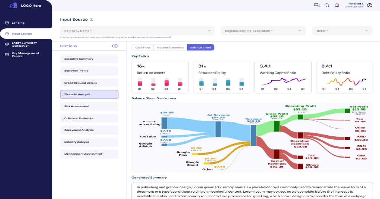The width and height of the screenshot is (380, 199).
Task: Open the Regions comma-separated dropdown
Action: 263,31
